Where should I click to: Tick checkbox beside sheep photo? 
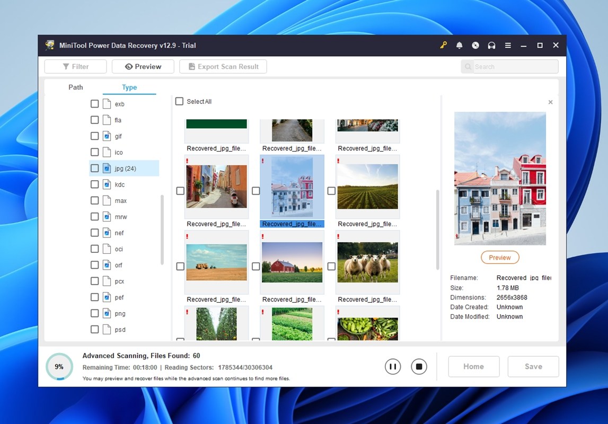(331, 266)
